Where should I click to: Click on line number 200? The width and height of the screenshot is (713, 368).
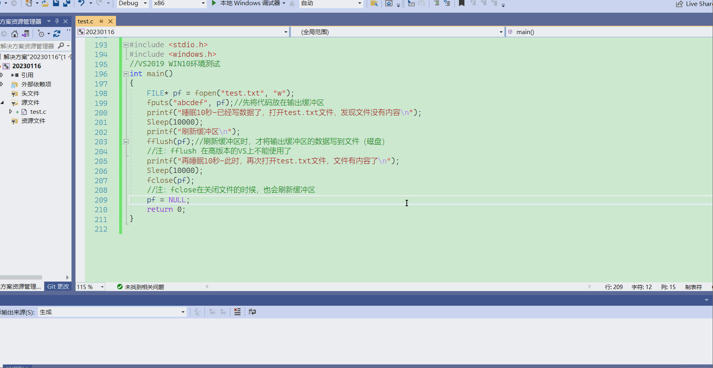[101, 113]
